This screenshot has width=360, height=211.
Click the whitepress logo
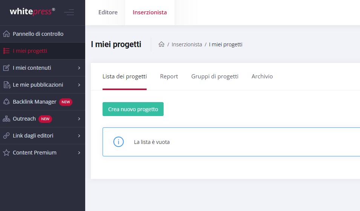tap(32, 11)
